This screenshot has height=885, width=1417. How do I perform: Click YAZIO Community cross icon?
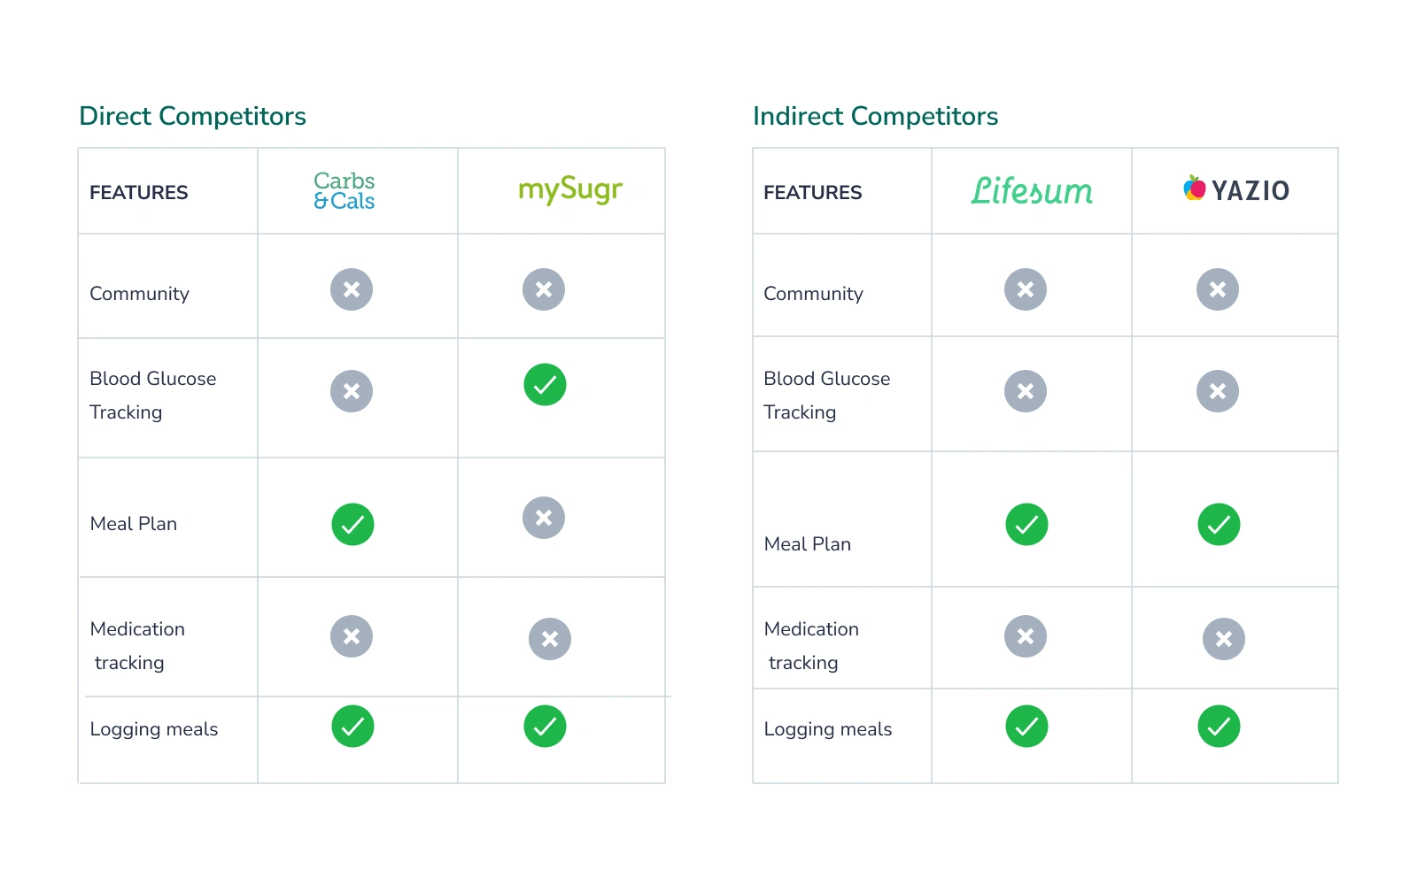coord(1218,289)
